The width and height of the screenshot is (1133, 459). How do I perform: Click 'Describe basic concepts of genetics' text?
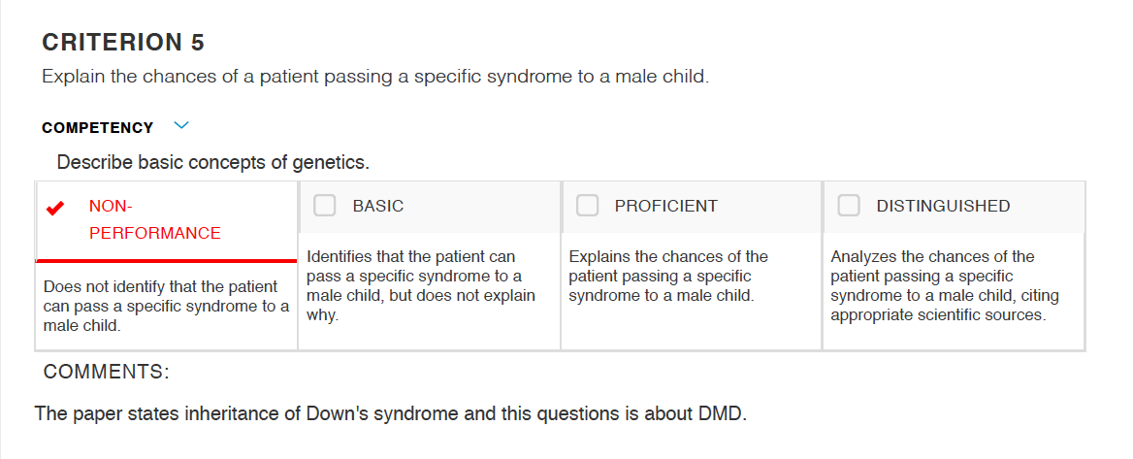[x=213, y=163]
